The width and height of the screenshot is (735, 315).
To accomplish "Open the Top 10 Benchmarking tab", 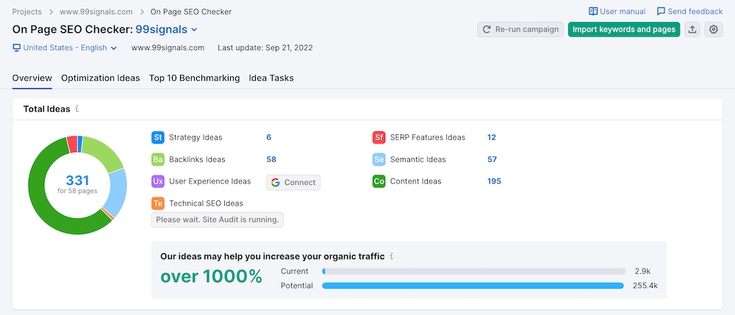I will coord(194,78).
